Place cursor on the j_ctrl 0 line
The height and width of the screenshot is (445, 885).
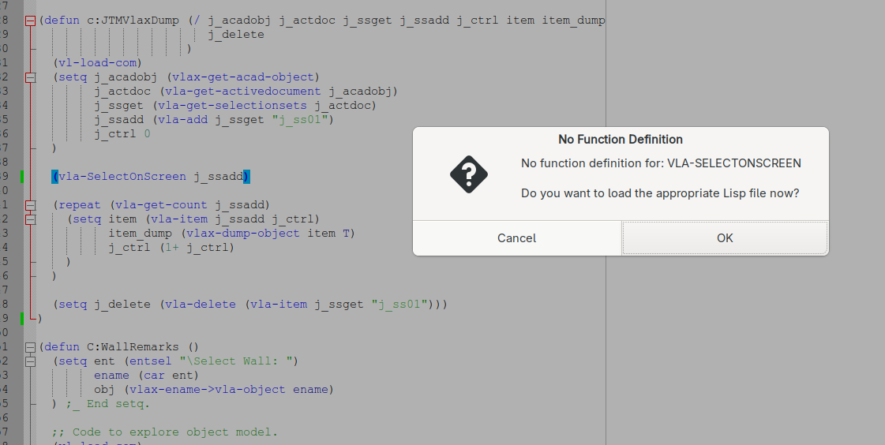click(x=122, y=134)
